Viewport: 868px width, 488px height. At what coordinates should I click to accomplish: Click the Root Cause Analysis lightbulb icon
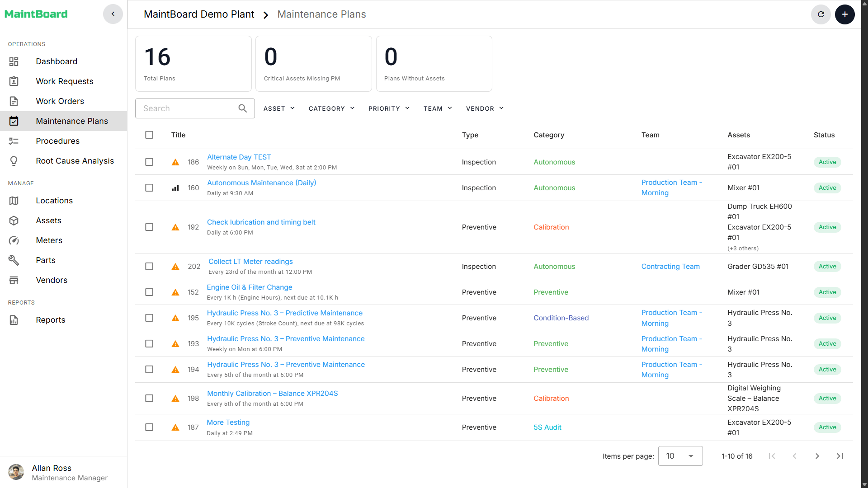[x=14, y=161]
